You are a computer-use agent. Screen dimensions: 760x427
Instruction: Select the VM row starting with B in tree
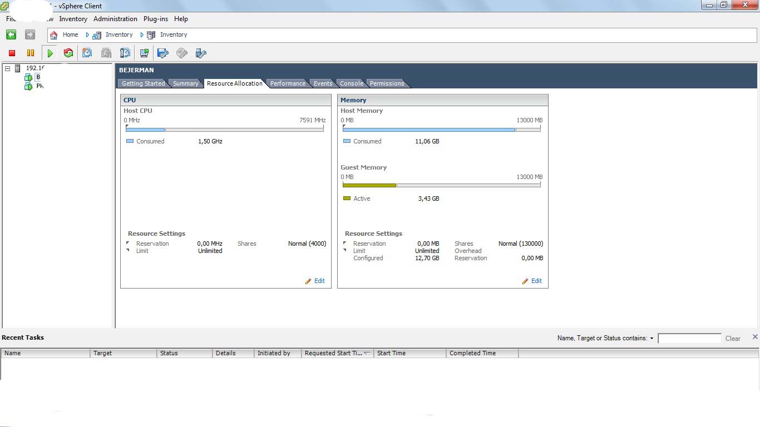coord(33,77)
